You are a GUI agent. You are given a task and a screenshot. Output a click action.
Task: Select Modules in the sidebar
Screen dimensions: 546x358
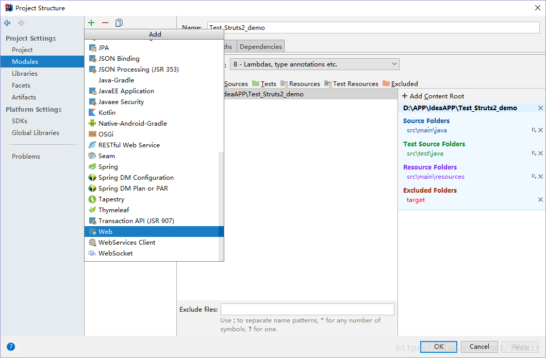coord(42,62)
